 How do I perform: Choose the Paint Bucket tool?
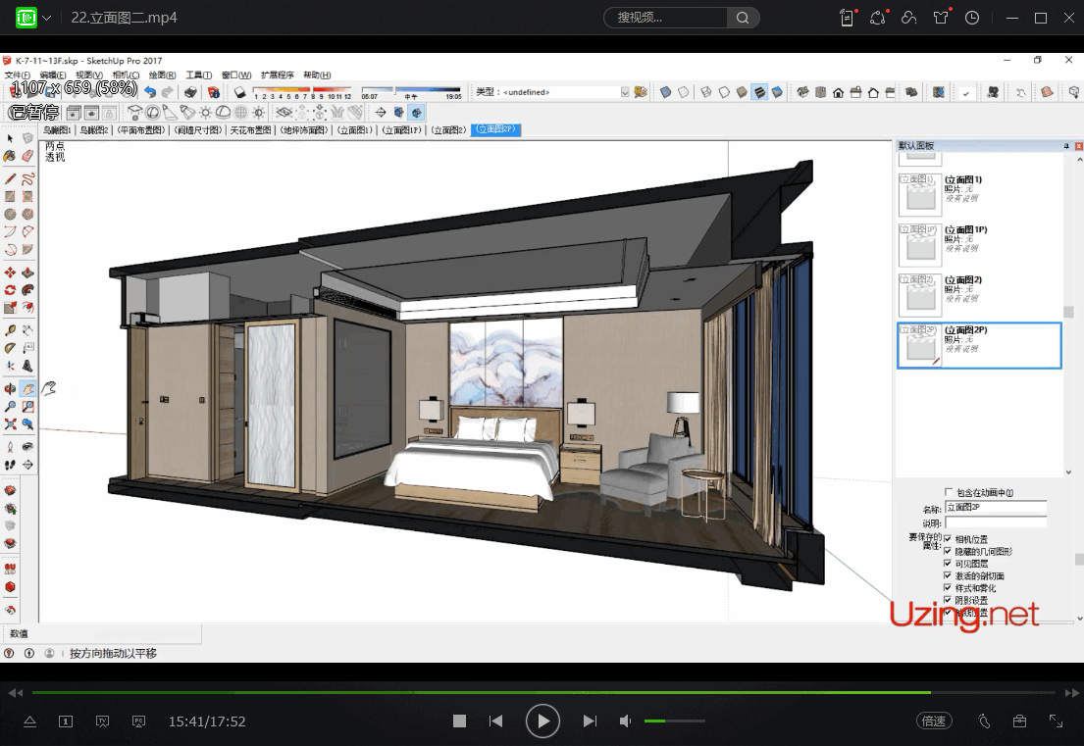pos(10,156)
